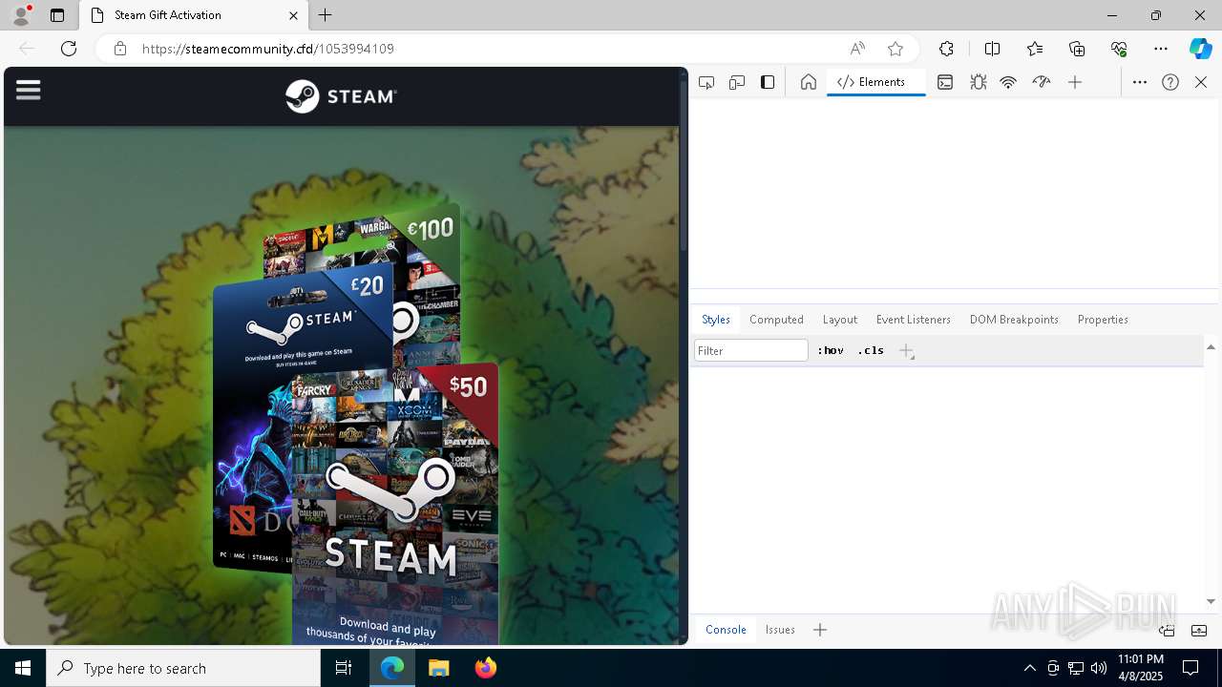This screenshot has height=687, width=1222.
Task: Toggle the .cls class editor
Action: 871,350
